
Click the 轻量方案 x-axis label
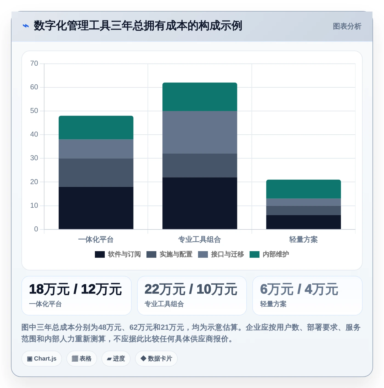304,240
